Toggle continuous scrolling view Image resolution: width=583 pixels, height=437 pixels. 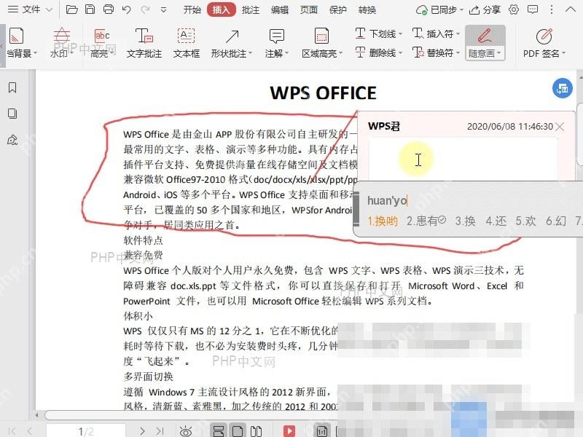[x=219, y=430]
